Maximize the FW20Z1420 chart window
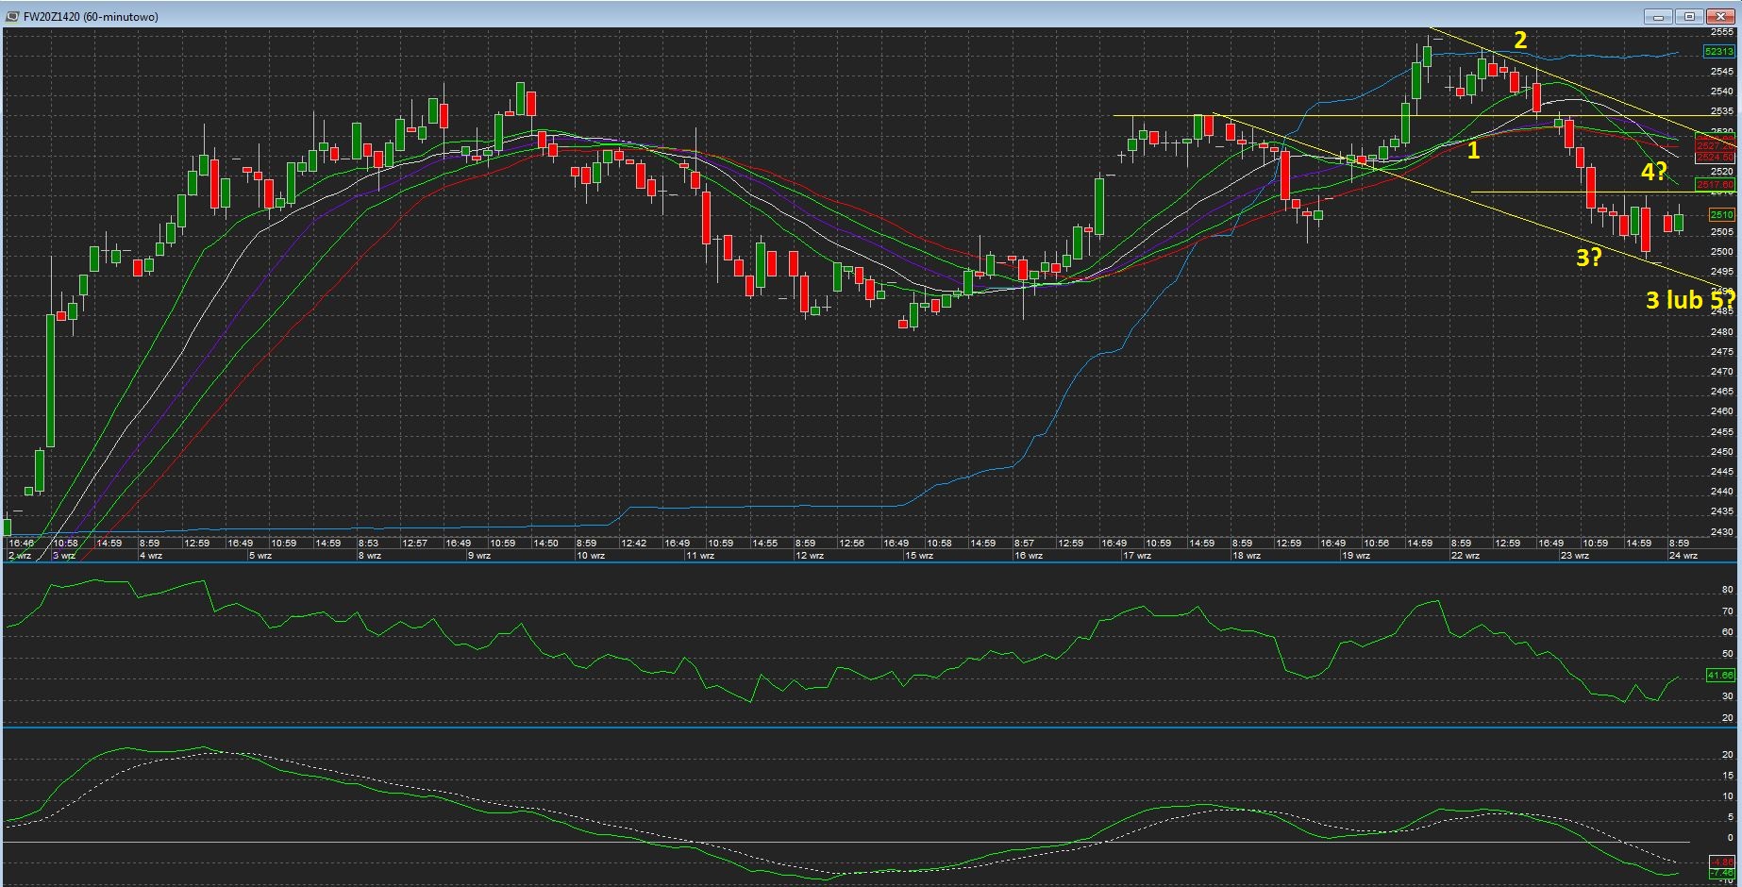The height and width of the screenshot is (887, 1742). [x=1689, y=17]
